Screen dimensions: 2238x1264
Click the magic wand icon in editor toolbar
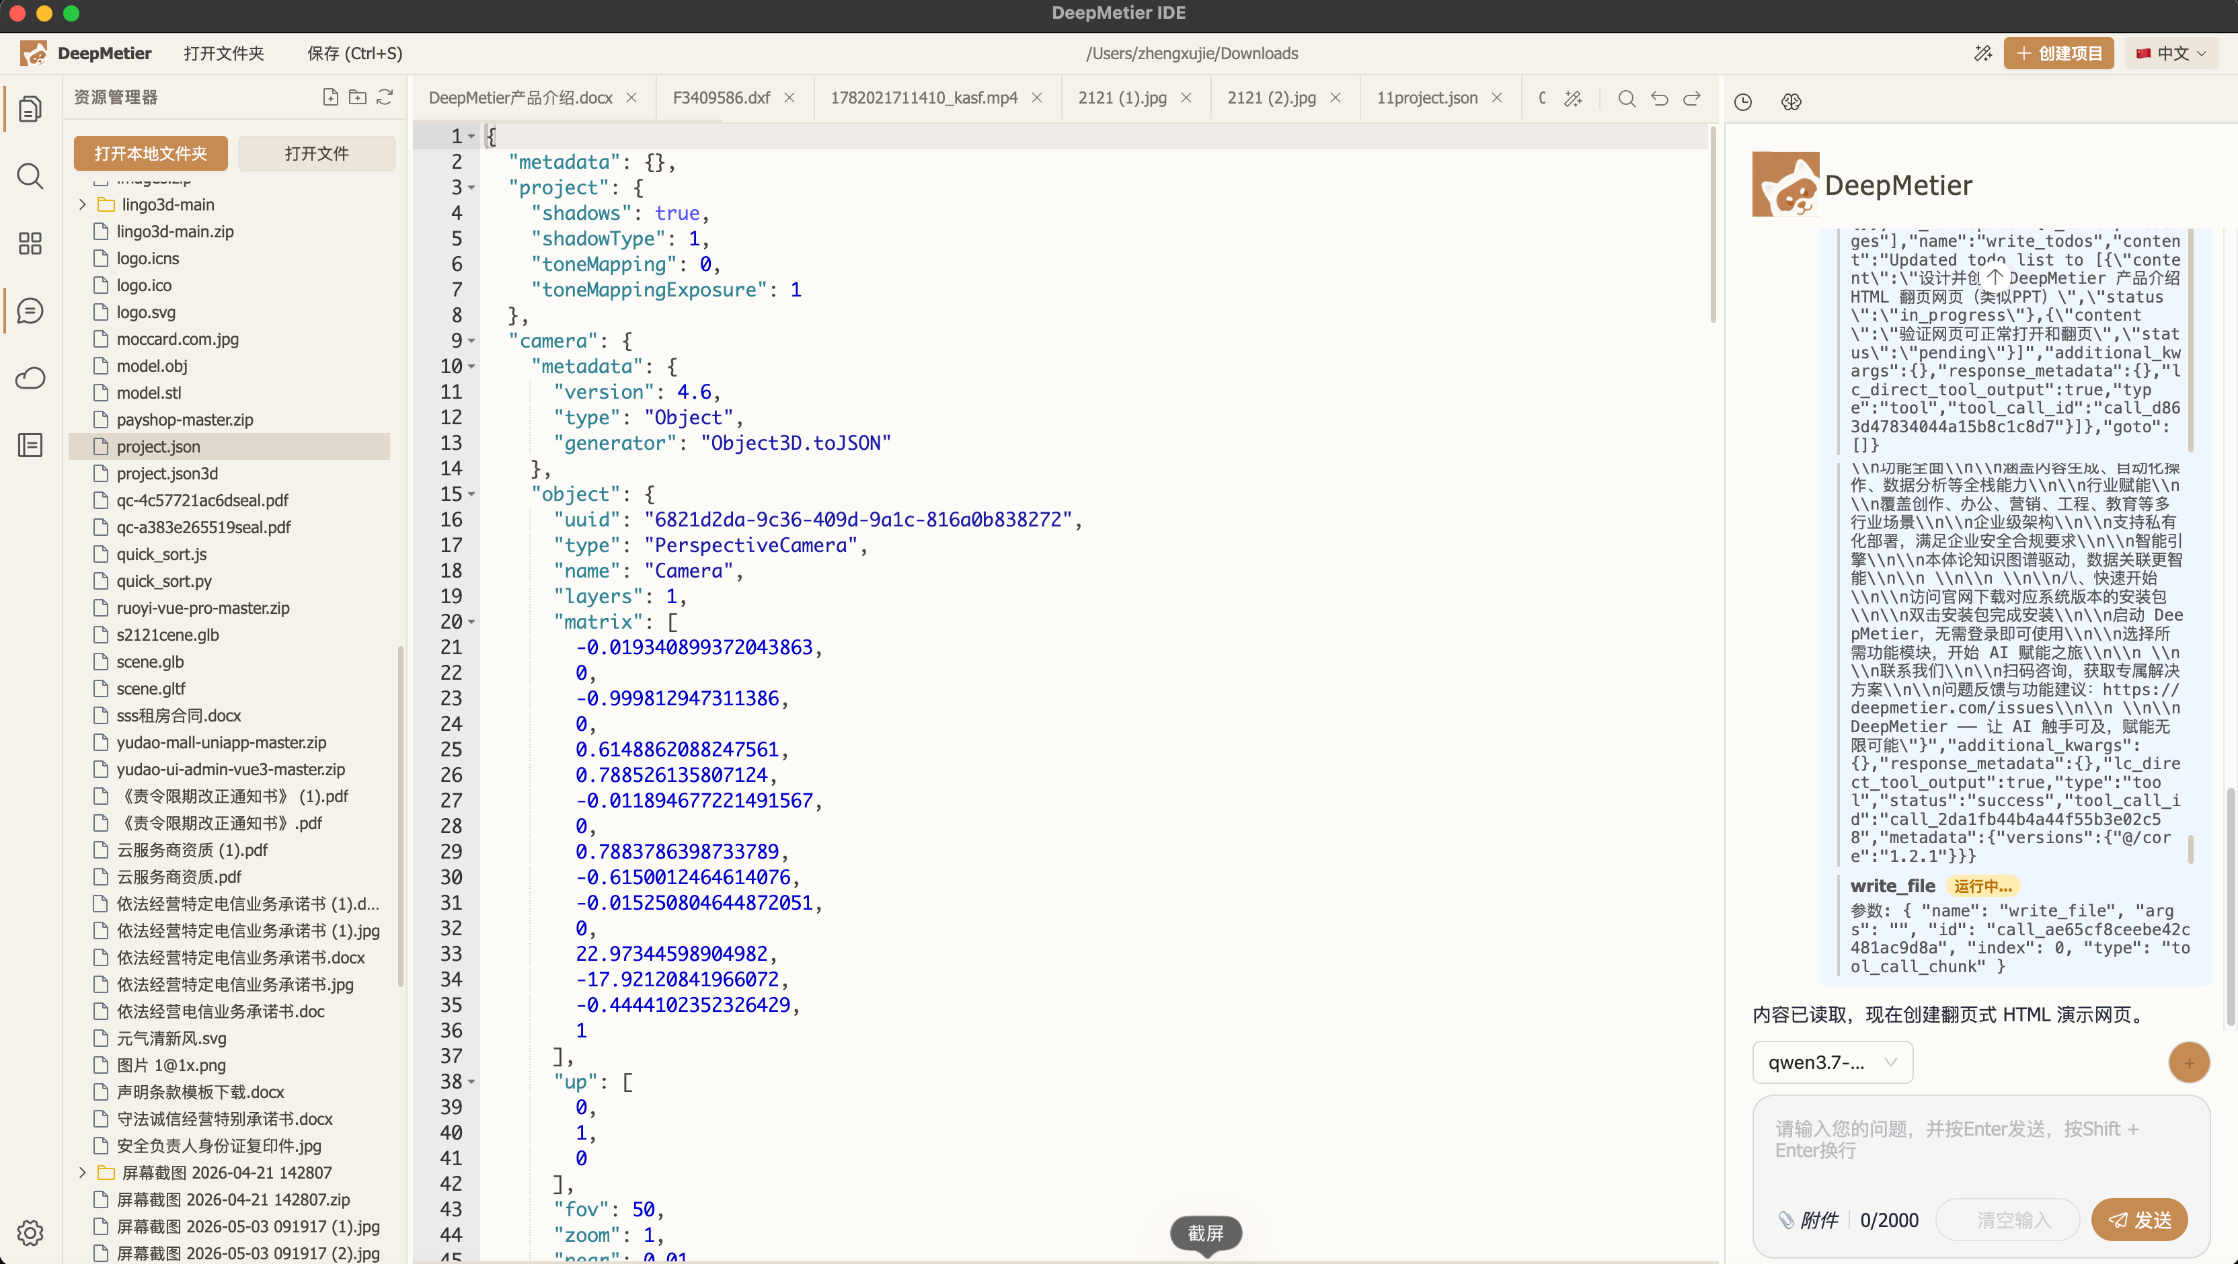pyautogui.click(x=1572, y=98)
